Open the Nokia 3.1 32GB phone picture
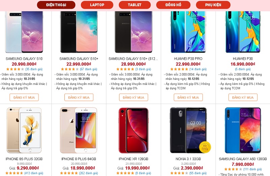The width and height of the screenshot is (270, 176). 188,130
